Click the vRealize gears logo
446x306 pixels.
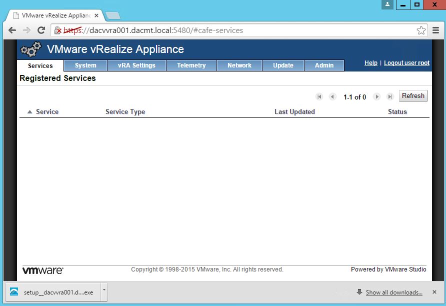[30, 49]
